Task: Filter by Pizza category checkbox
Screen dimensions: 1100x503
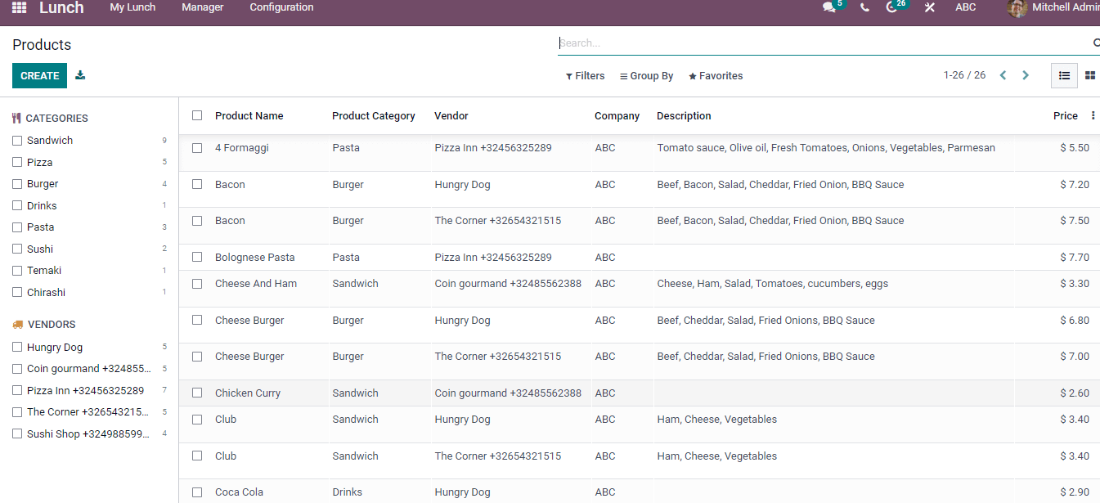Action: (17, 162)
